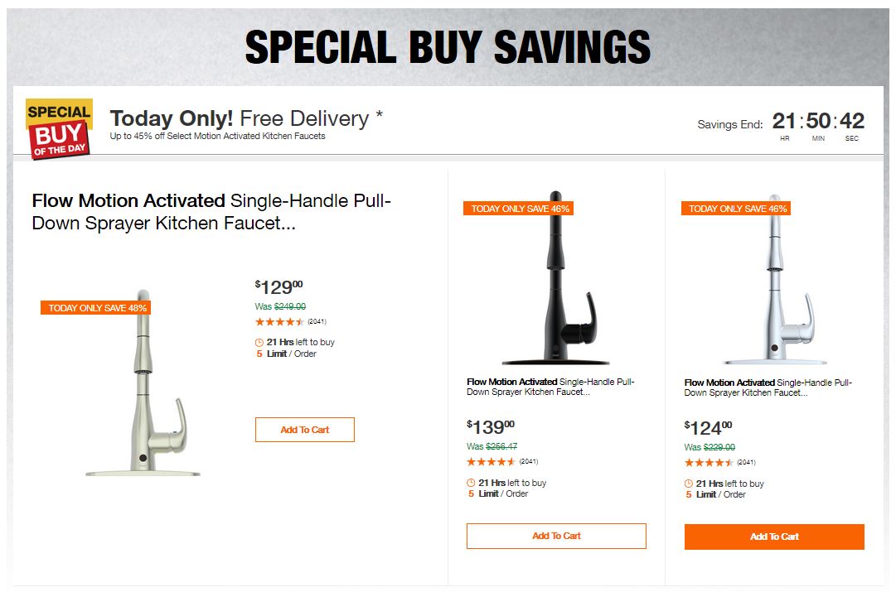Click the Special Buy of the Day badge
This screenshot has width=896, height=592.
coord(59,128)
